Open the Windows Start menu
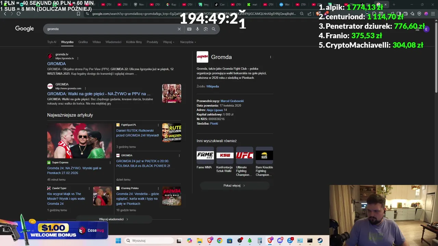Viewport: 438px width, 246px height. pos(118,241)
